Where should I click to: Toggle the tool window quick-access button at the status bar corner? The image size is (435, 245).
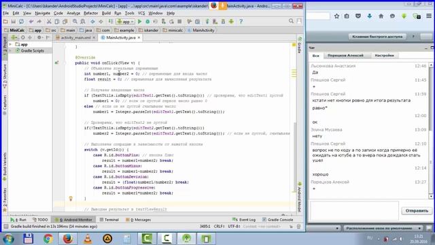click(x=5, y=227)
